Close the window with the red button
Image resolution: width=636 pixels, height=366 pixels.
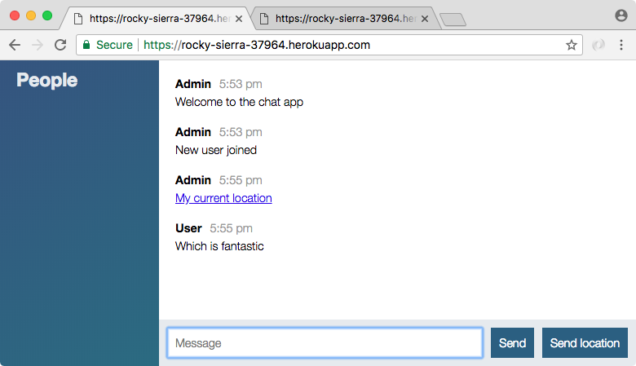point(15,15)
